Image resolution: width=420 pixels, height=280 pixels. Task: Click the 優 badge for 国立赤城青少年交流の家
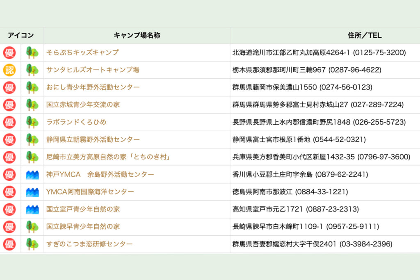[x=9, y=105]
